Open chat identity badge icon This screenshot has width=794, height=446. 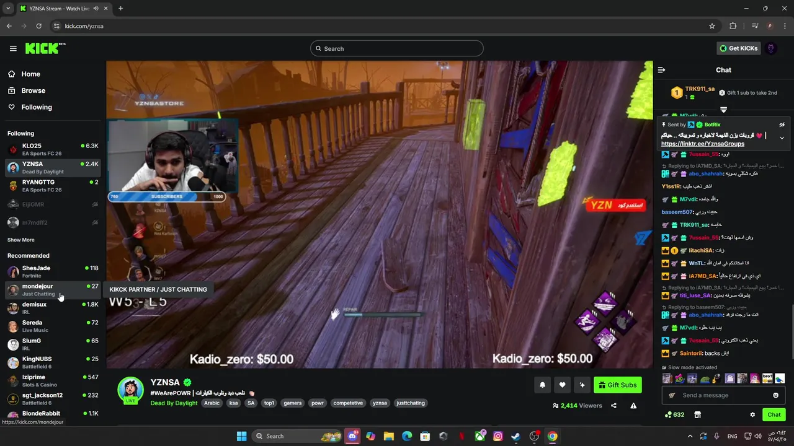(672, 395)
